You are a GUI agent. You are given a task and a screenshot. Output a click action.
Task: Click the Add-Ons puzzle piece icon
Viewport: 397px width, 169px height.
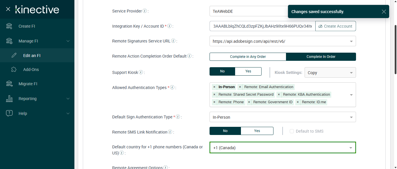tap(14, 70)
